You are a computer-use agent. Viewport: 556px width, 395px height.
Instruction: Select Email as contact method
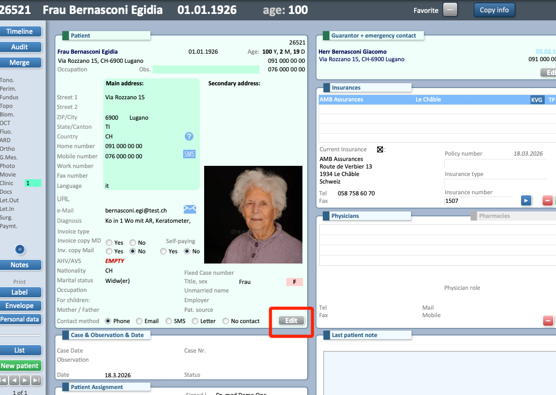point(139,321)
